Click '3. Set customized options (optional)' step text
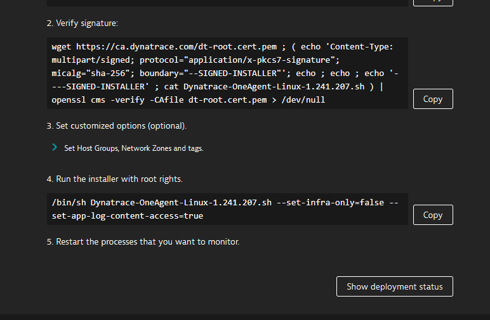The width and height of the screenshot is (490, 320). [x=117, y=126]
